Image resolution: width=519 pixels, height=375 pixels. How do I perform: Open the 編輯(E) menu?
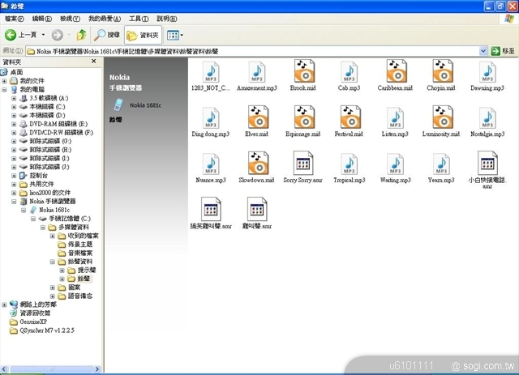[x=41, y=19]
